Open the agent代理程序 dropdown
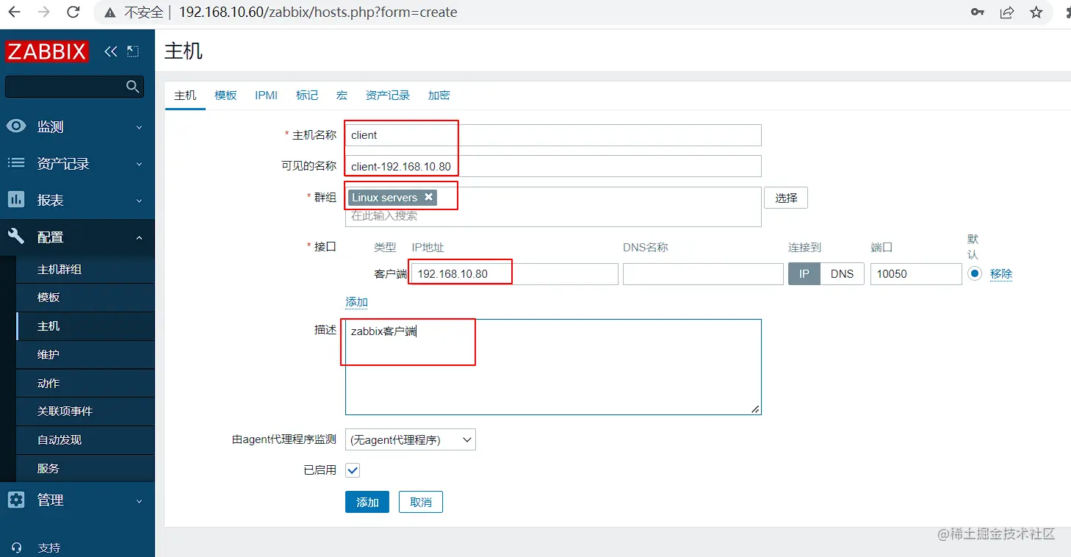 point(411,440)
